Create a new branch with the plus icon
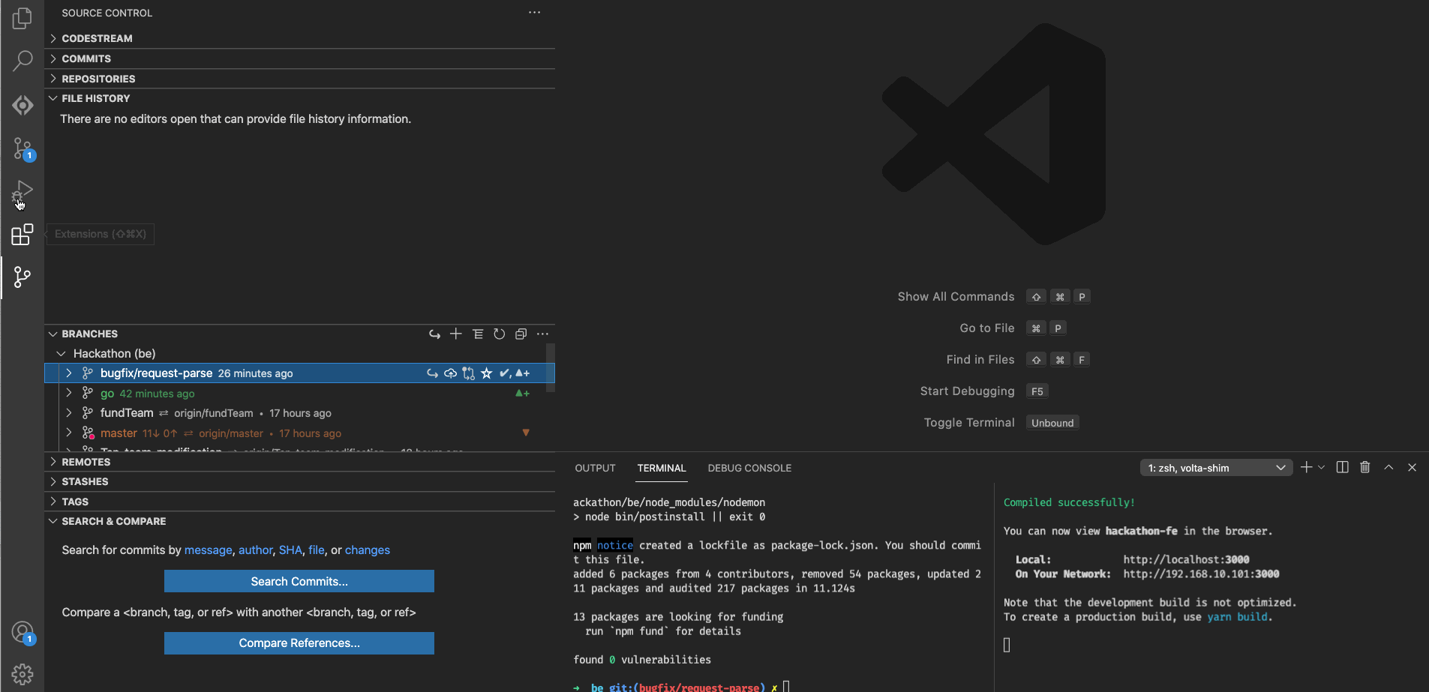1429x692 pixels. tap(455, 334)
